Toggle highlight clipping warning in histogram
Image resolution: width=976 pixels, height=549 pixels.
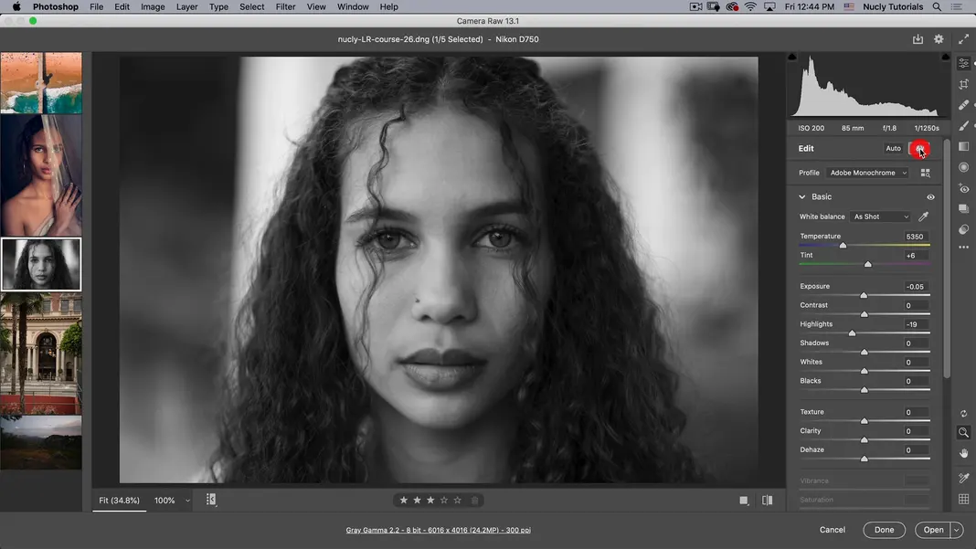[x=946, y=57]
